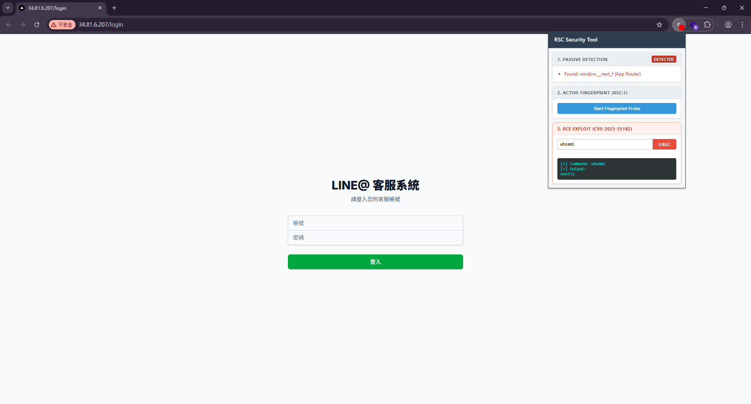This screenshot has height=404, width=751.
Task: Click the Start Fingerprint Probe button
Action: (617, 108)
